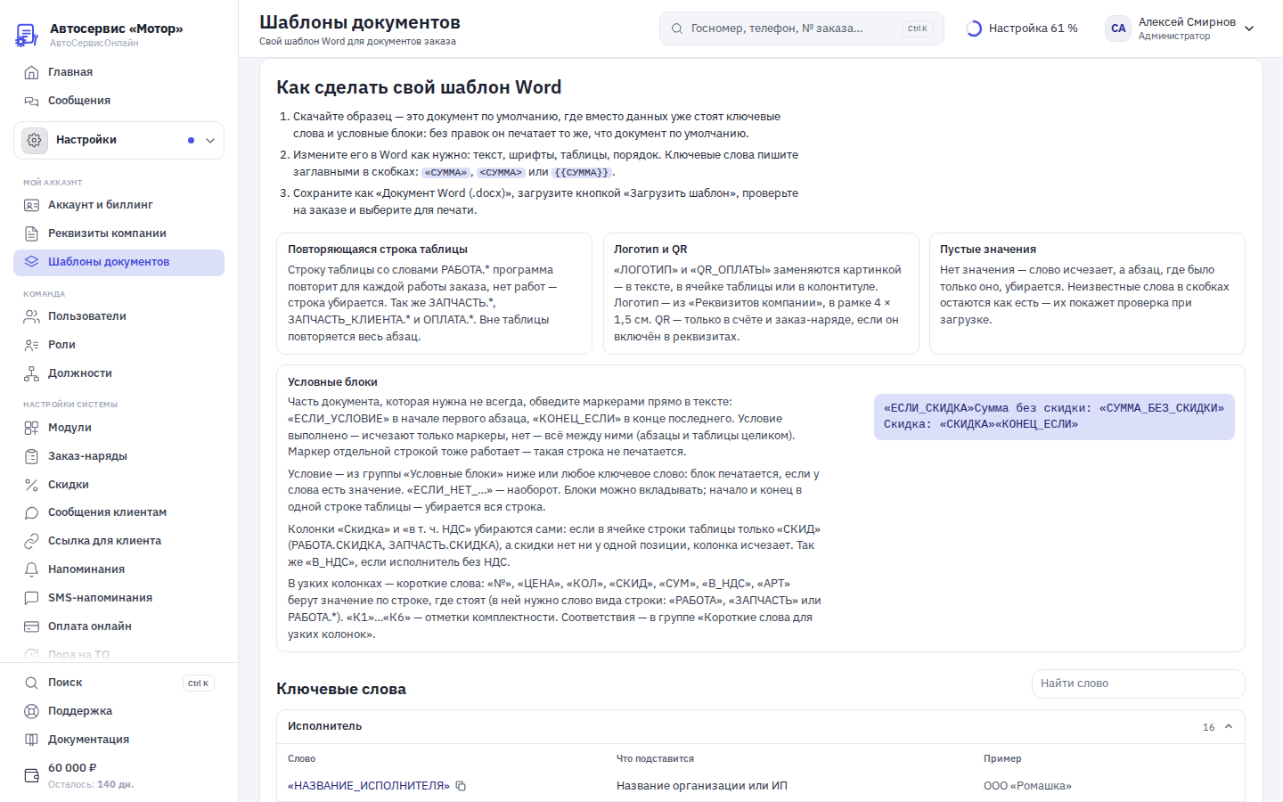Screen dimensions: 1283x802
Task: Click the Пустые значения card heading
Action: pos(988,250)
